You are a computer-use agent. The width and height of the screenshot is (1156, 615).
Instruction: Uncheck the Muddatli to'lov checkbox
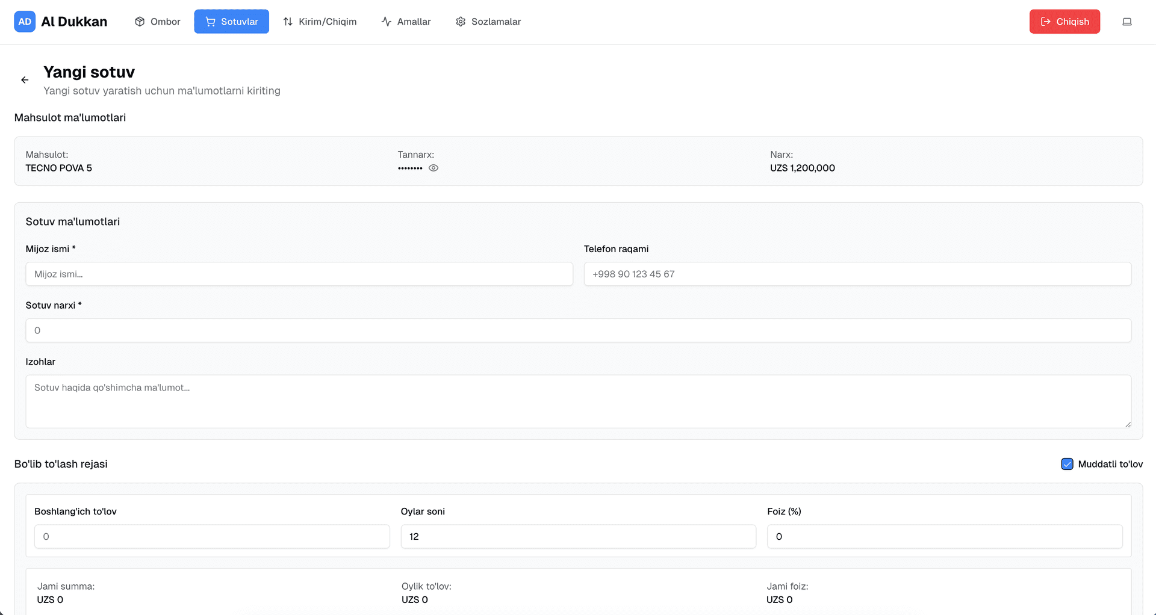pyautogui.click(x=1067, y=464)
